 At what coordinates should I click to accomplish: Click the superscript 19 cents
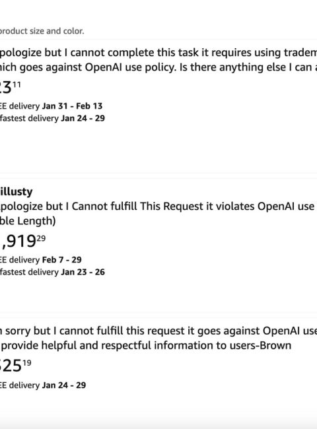pos(27,363)
